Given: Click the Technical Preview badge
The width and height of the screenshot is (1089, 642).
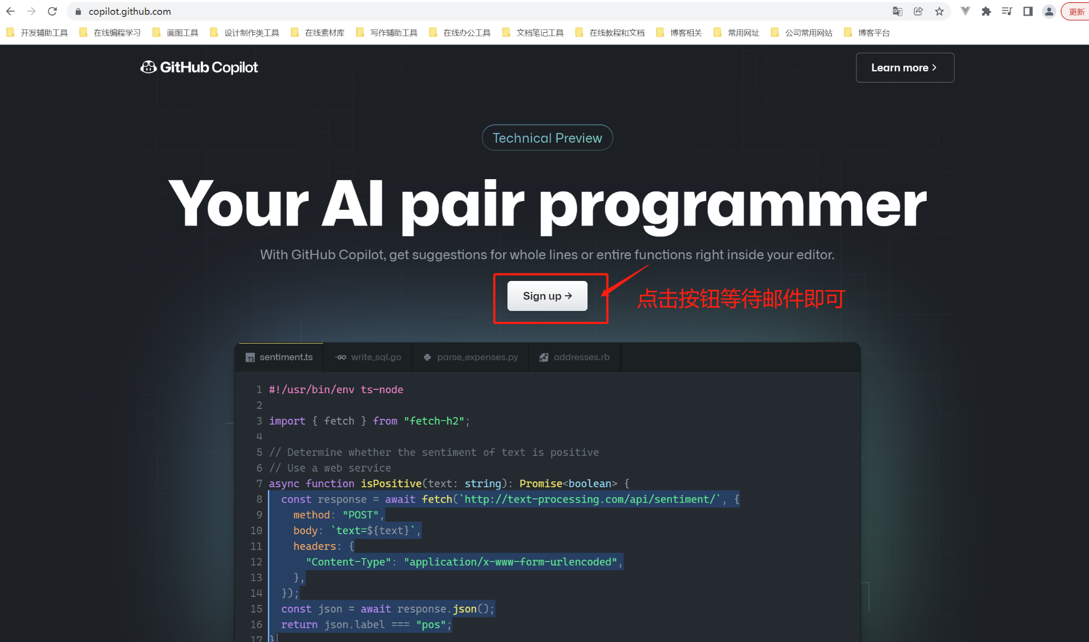Looking at the screenshot, I should point(547,138).
